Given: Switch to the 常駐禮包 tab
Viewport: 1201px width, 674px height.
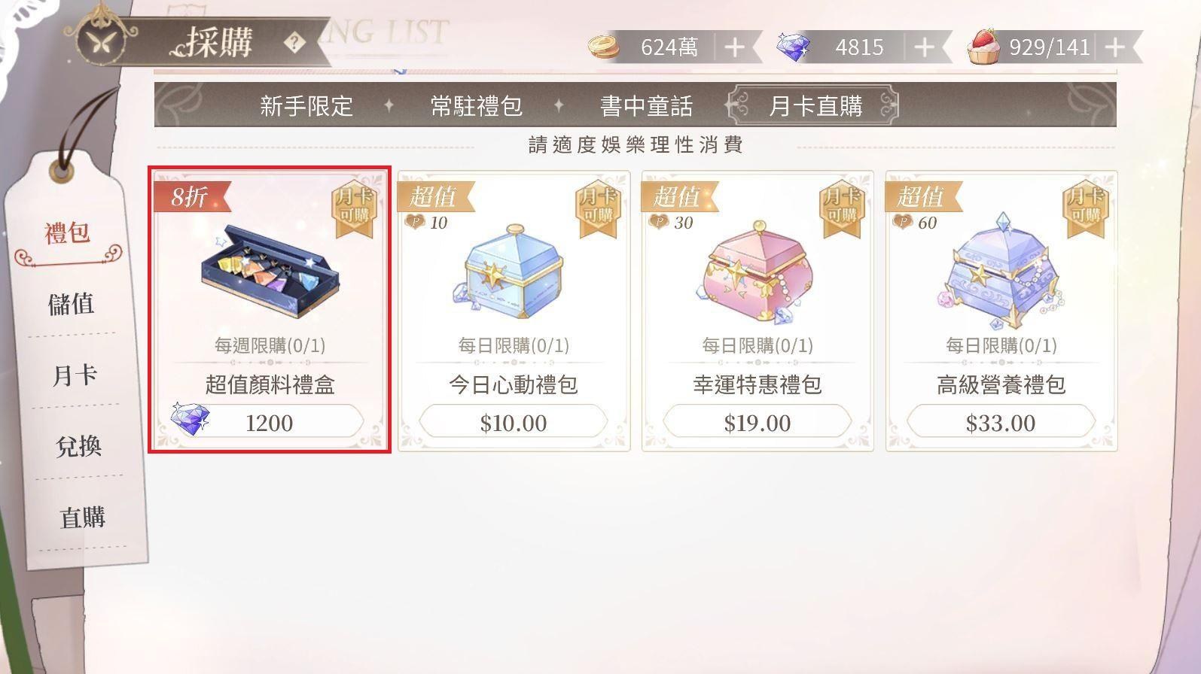Looking at the screenshot, I should pos(476,105).
